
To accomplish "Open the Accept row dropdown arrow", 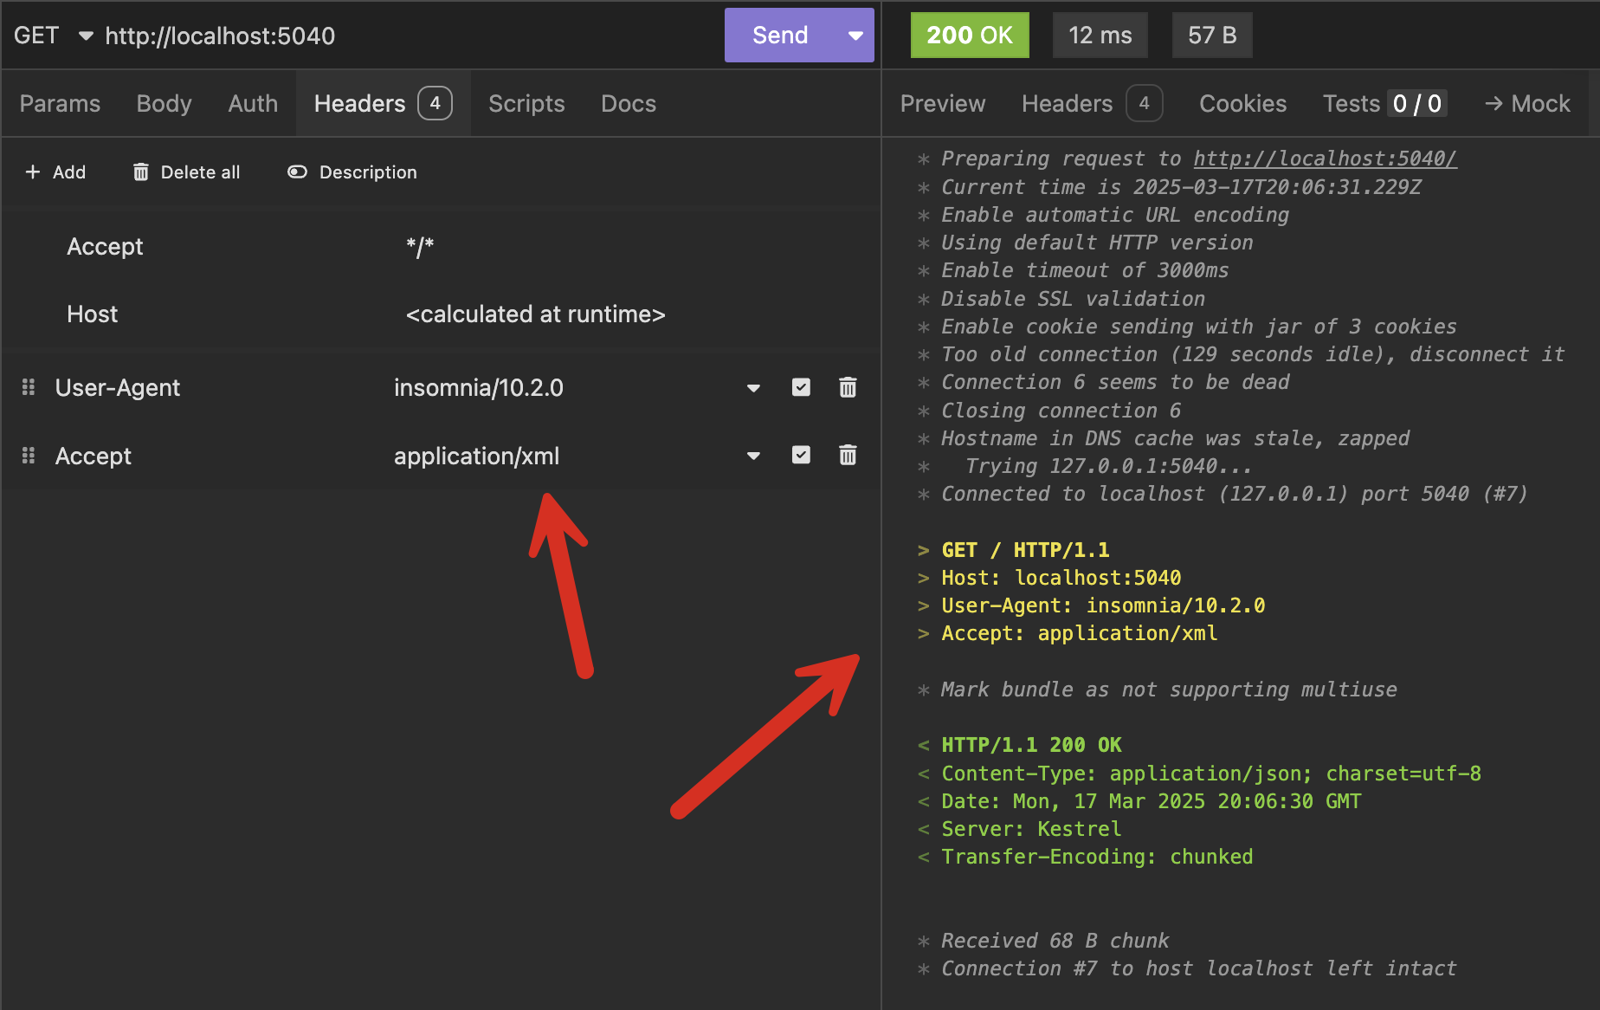I will (753, 456).
